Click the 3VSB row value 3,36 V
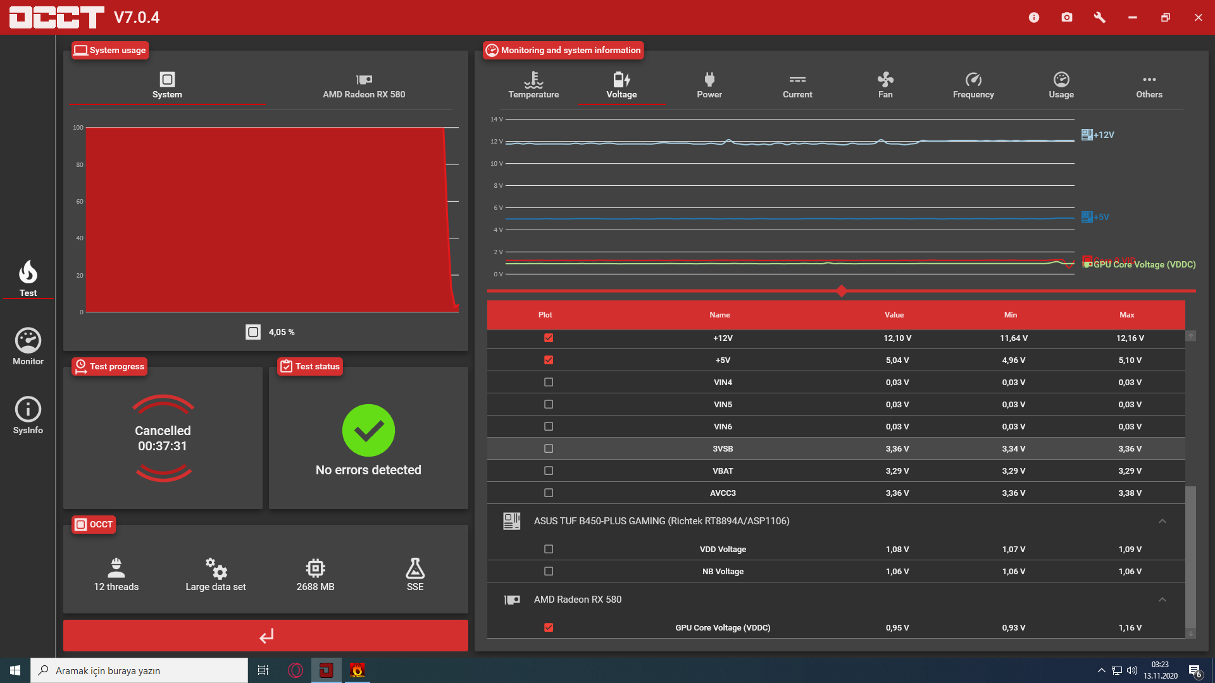Image resolution: width=1215 pixels, height=683 pixels. pyautogui.click(x=897, y=448)
